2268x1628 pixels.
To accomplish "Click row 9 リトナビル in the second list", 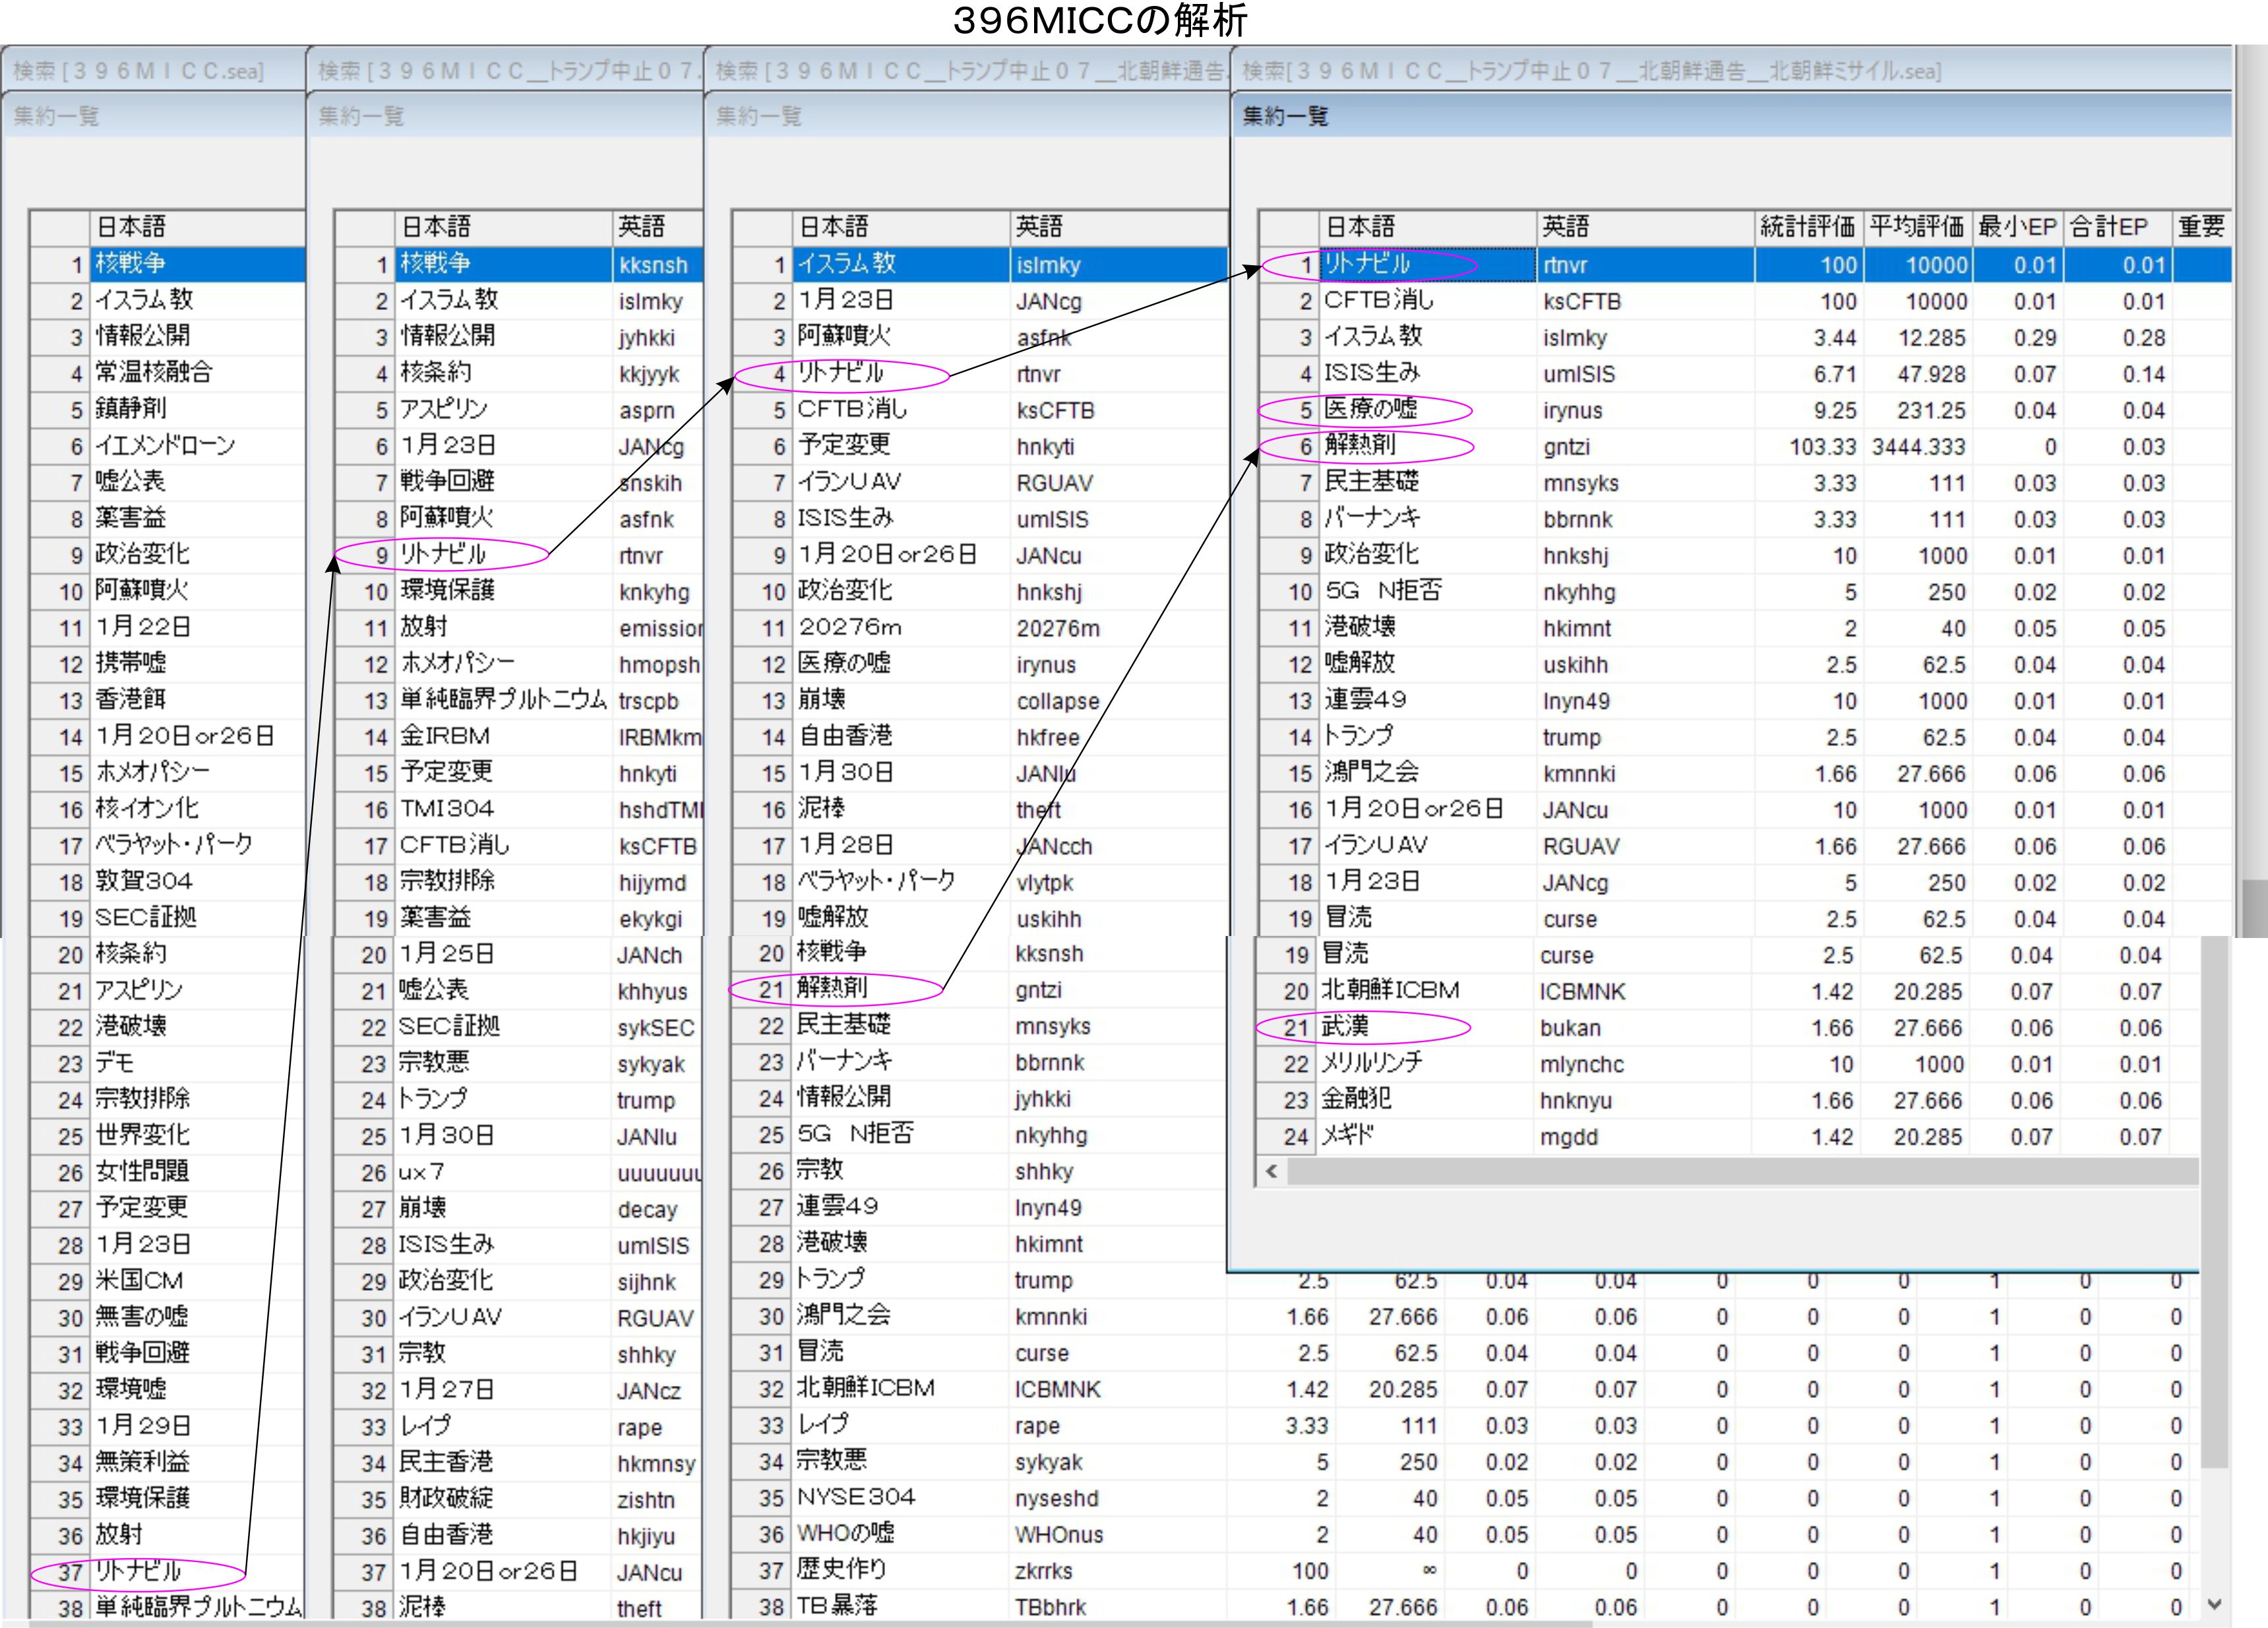I will coord(443,554).
